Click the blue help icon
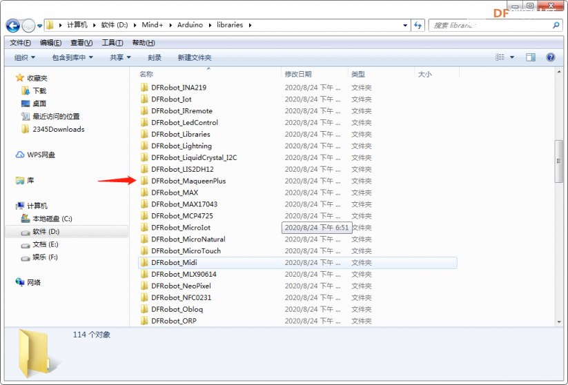Screen dimensions: 568x385 [x=551, y=57]
